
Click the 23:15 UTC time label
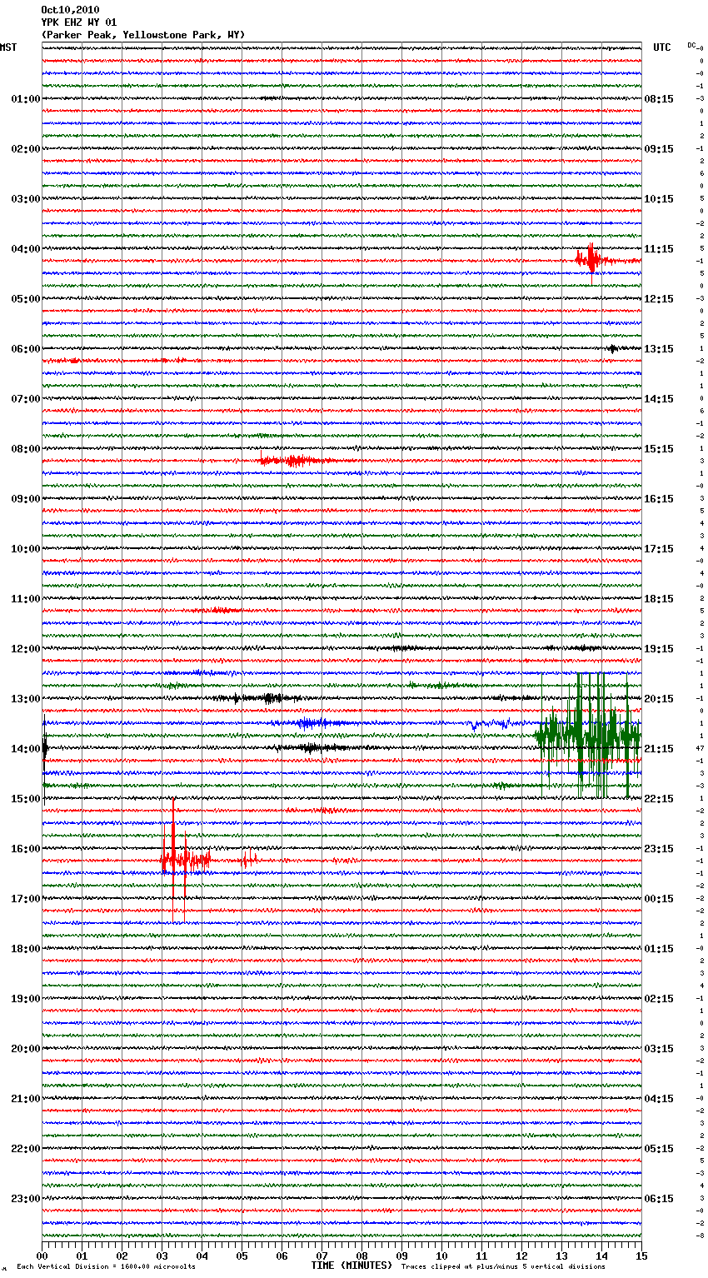659,849
